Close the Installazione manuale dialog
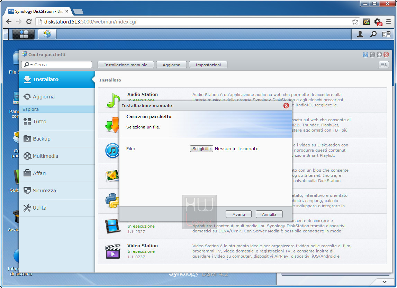Image resolution: width=397 pixels, height=288 pixels. tap(286, 106)
